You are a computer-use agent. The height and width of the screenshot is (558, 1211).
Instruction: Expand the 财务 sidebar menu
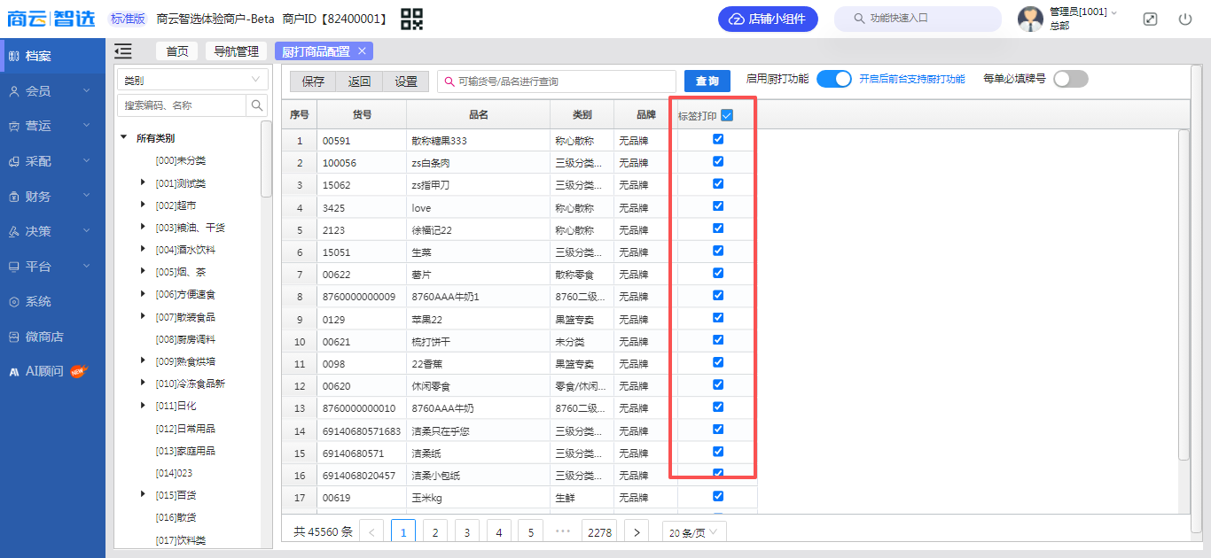pyautogui.click(x=52, y=197)
